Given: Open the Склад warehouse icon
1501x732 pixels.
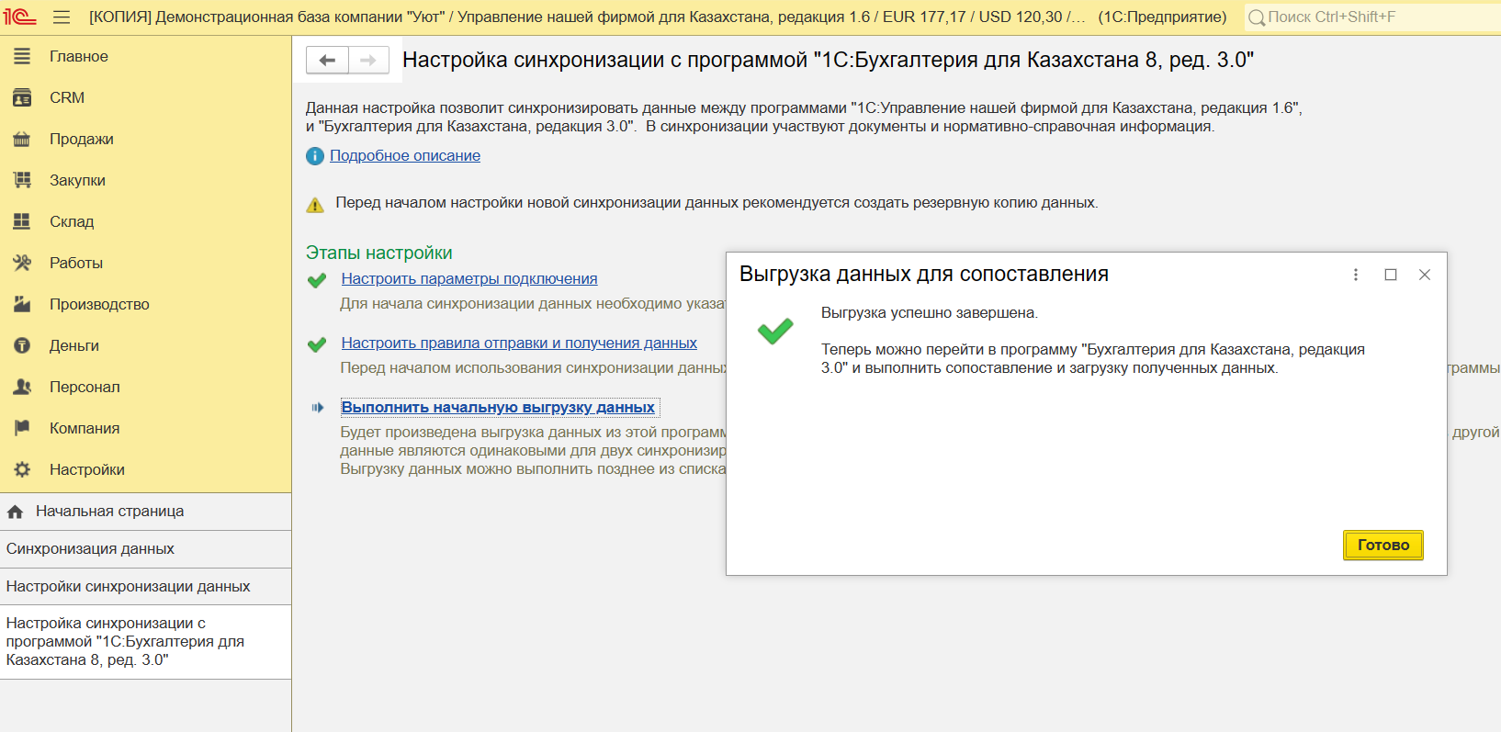Looking at the screenshot, I should [22, 221].
